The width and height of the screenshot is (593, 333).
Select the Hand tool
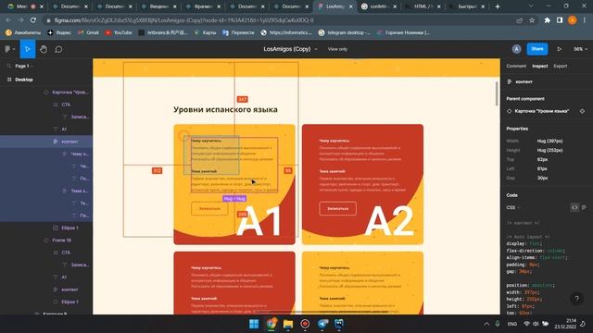[x=44, y=49]
